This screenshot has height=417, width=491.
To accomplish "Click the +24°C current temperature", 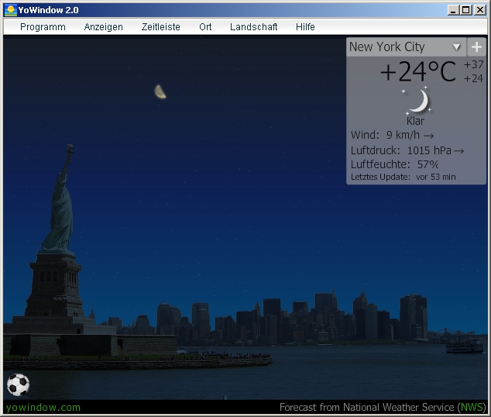I will pos(418,72).
